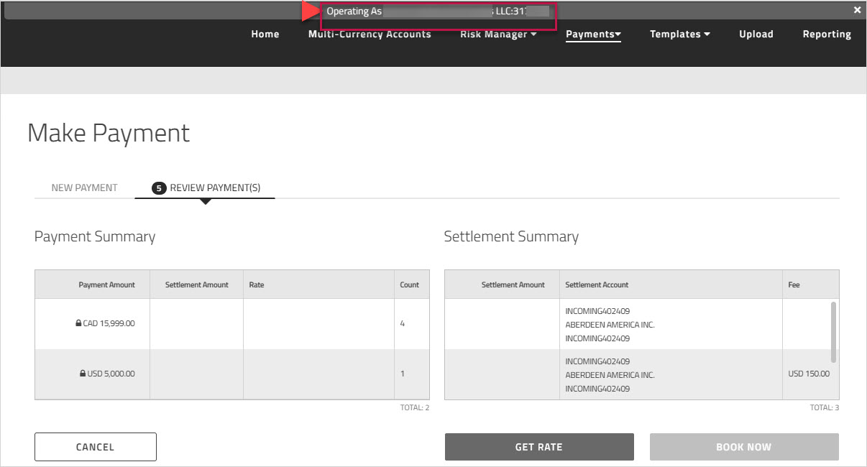Click the count badge on Review Payment(s)

coord(159,188)
